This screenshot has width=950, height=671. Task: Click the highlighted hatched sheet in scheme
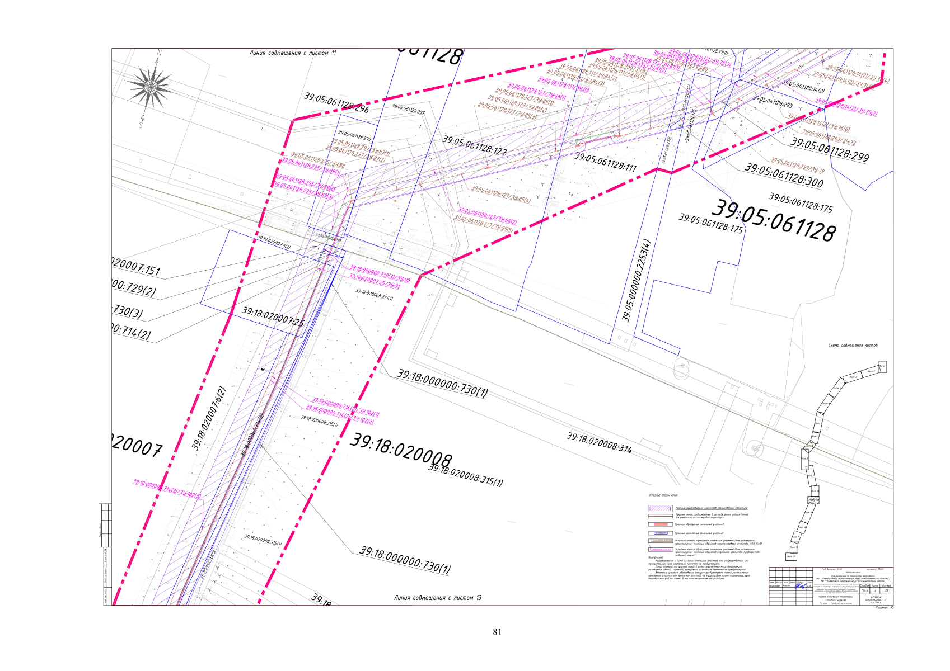tap(813, 500)
